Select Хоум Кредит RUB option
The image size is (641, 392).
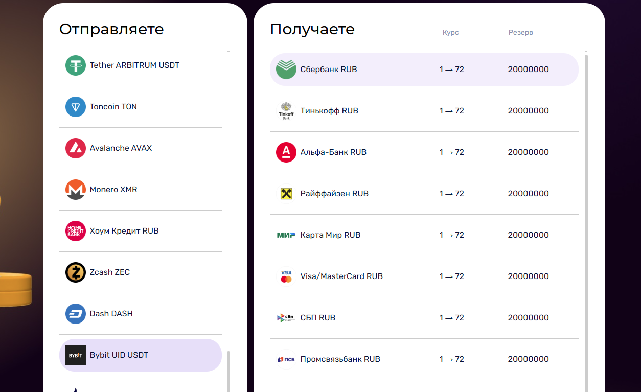pos(141,231)
